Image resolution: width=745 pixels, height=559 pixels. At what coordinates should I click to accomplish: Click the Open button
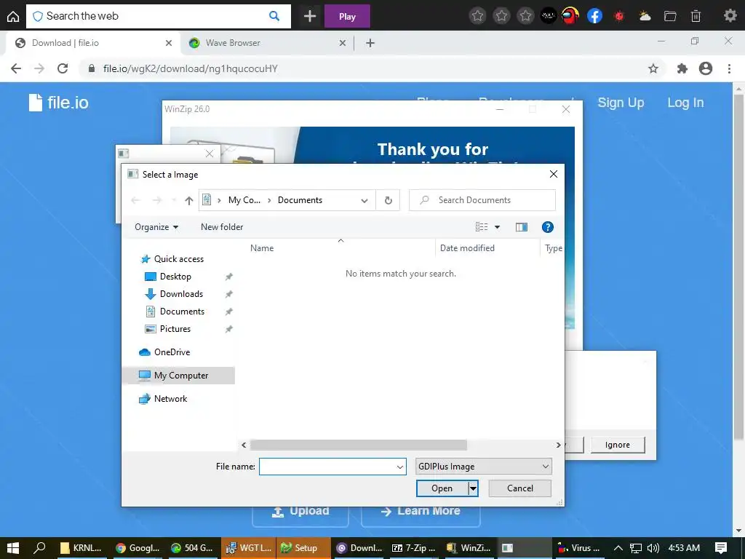[442, 488]
